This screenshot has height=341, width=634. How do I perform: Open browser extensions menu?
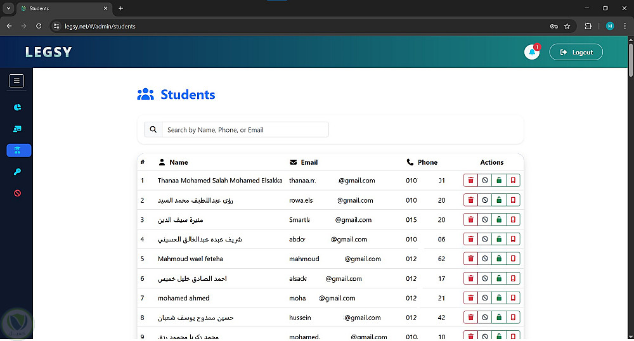(588, 26)
